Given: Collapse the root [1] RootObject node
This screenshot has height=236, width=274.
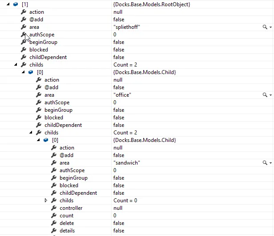Looking at the screenshot, I should click(8, 4).
